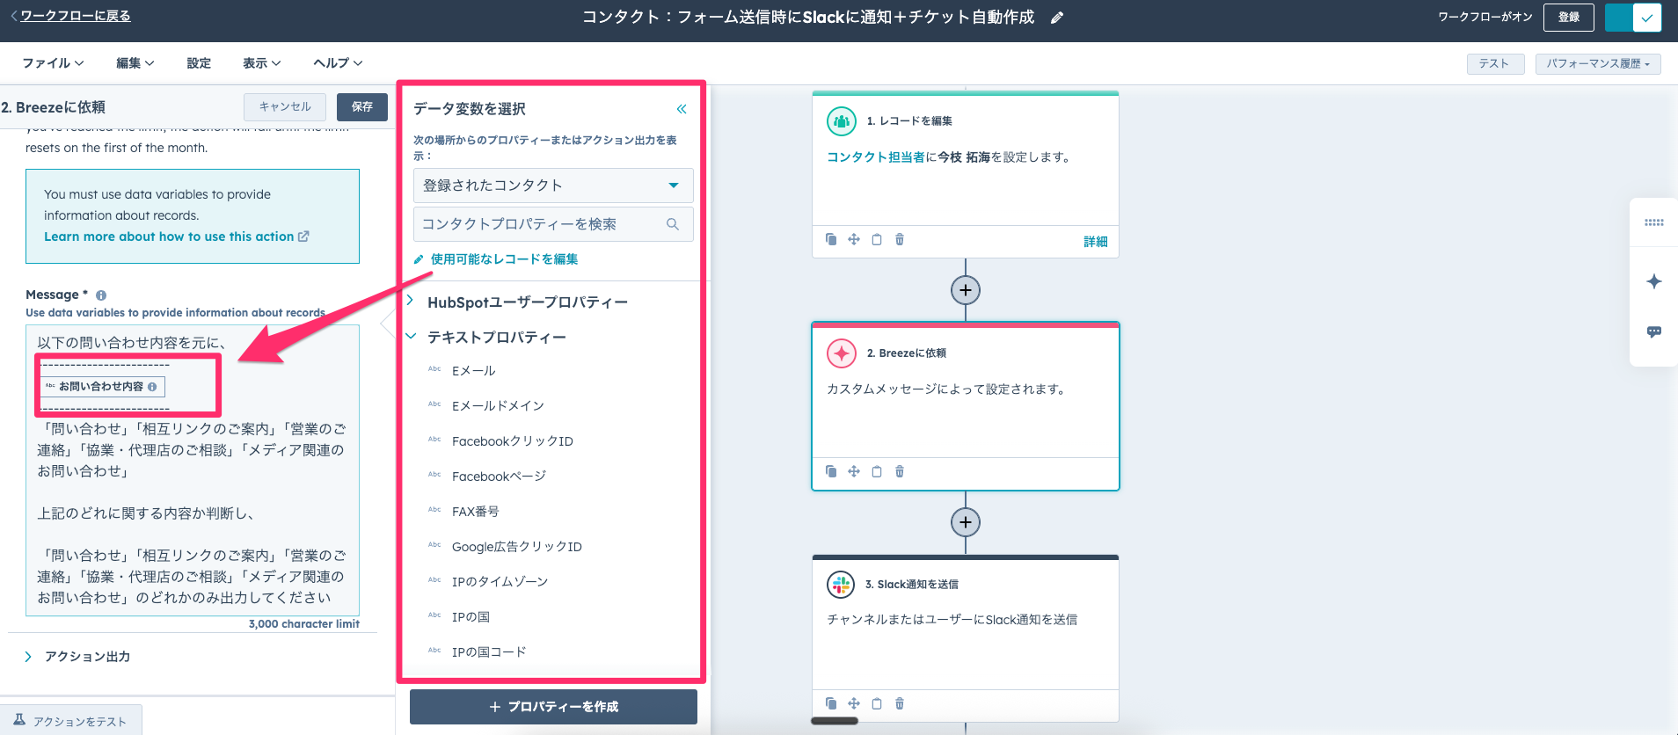This screenshot has height=735, width=1678.
Task: Open the chat comment icon in right sidebar
Action: coord(1653,331)
